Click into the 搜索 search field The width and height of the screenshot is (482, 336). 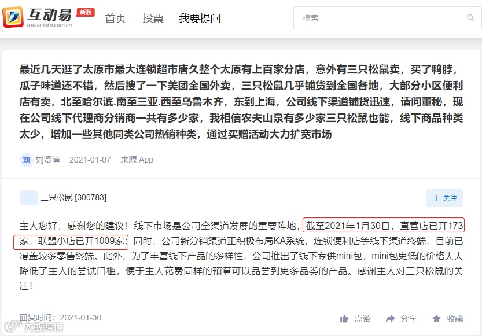click(x=387, y=18)
